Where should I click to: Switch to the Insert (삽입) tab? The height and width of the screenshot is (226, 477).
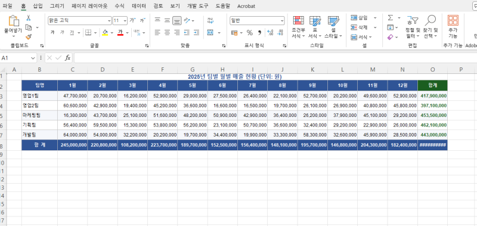click(38, 6)
